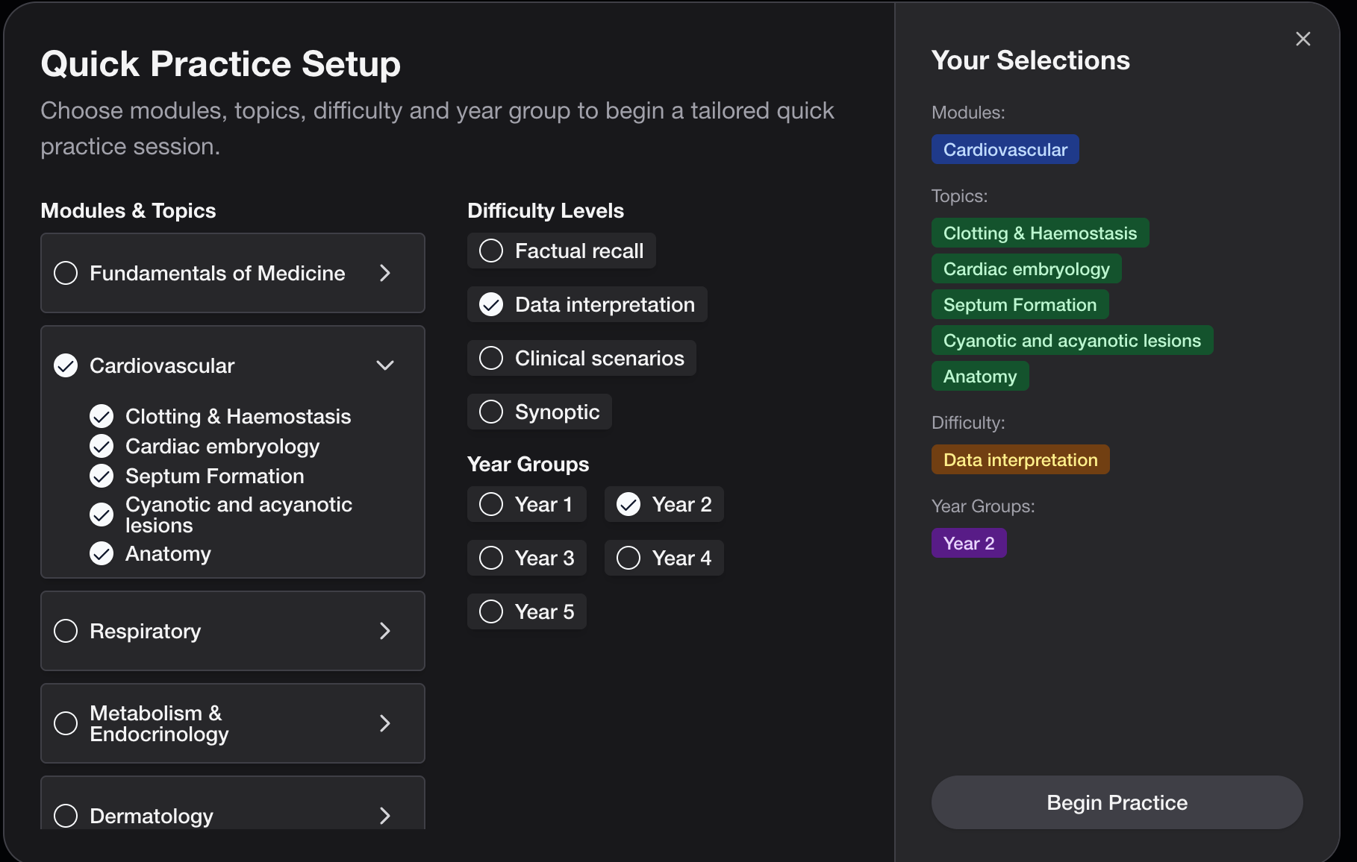1357x862 pixels.
Task: Select Year 1 year group
Action: tap(491, 504)
